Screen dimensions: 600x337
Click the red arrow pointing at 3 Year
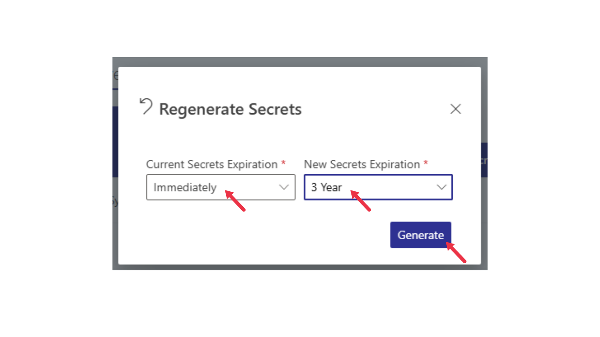[361, 201]
